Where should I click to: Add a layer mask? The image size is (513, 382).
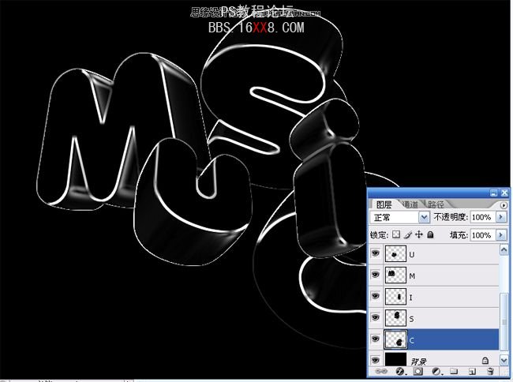[418, 370]
